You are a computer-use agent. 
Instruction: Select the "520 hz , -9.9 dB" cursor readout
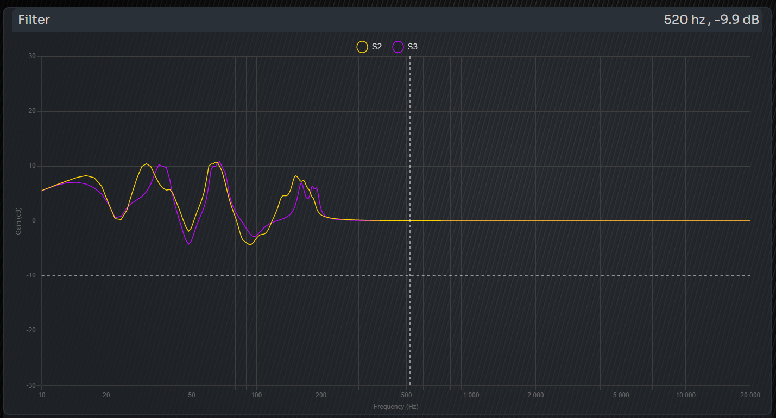tap(711, 20)
